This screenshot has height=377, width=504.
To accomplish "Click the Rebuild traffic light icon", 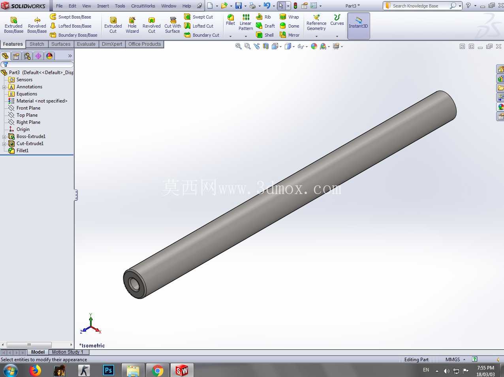I will point(295,6).
